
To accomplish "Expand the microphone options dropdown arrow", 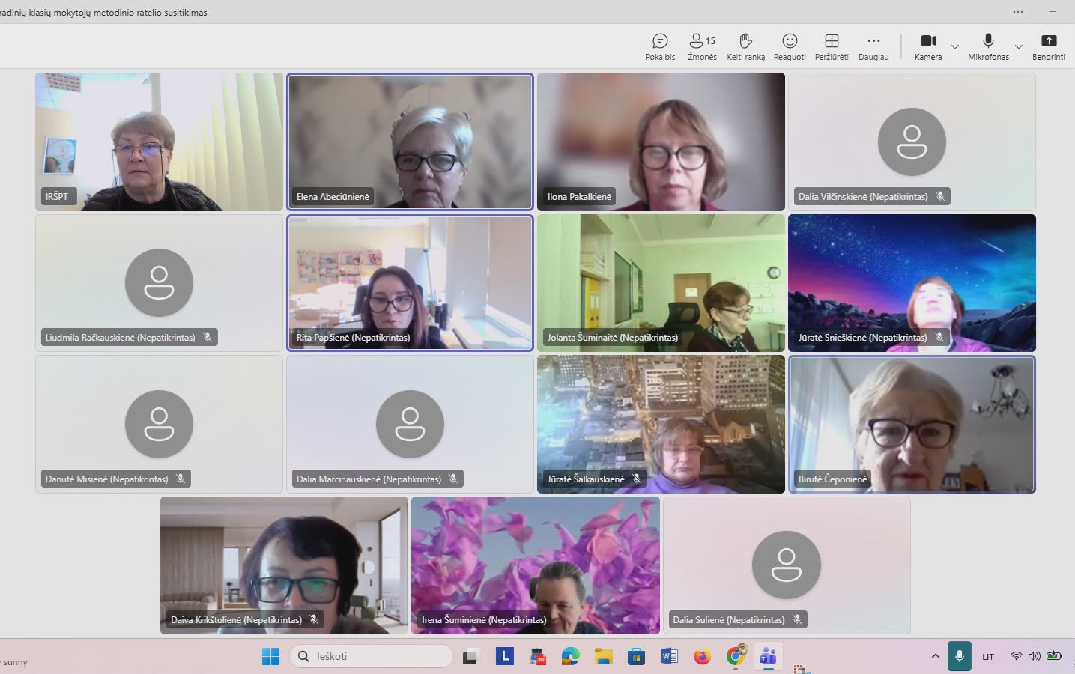I will click(x=1018, y=47).
